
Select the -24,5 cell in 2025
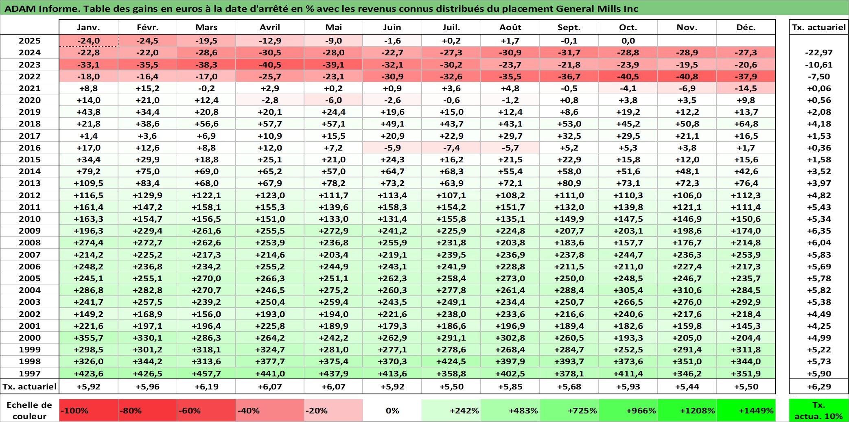147,41
